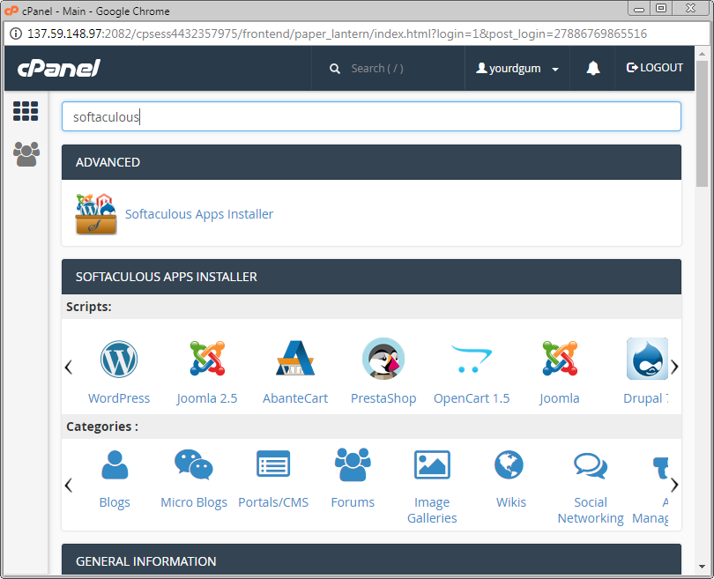
Task: Click the PrestaShop text link
Action: tap(383, 398)
